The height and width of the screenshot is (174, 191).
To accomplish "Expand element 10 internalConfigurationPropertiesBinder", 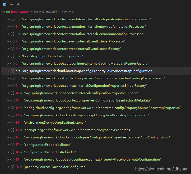I will click(x=8, y=93).
